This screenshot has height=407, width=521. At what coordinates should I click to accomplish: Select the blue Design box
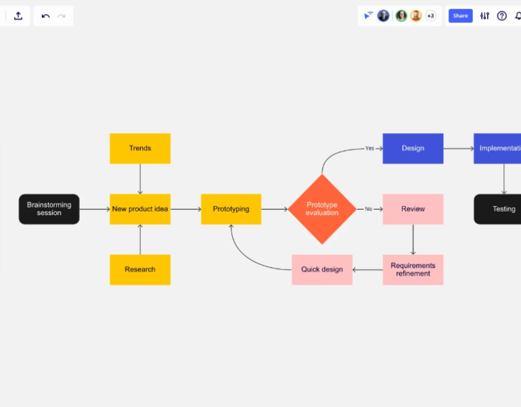(413, 148)
